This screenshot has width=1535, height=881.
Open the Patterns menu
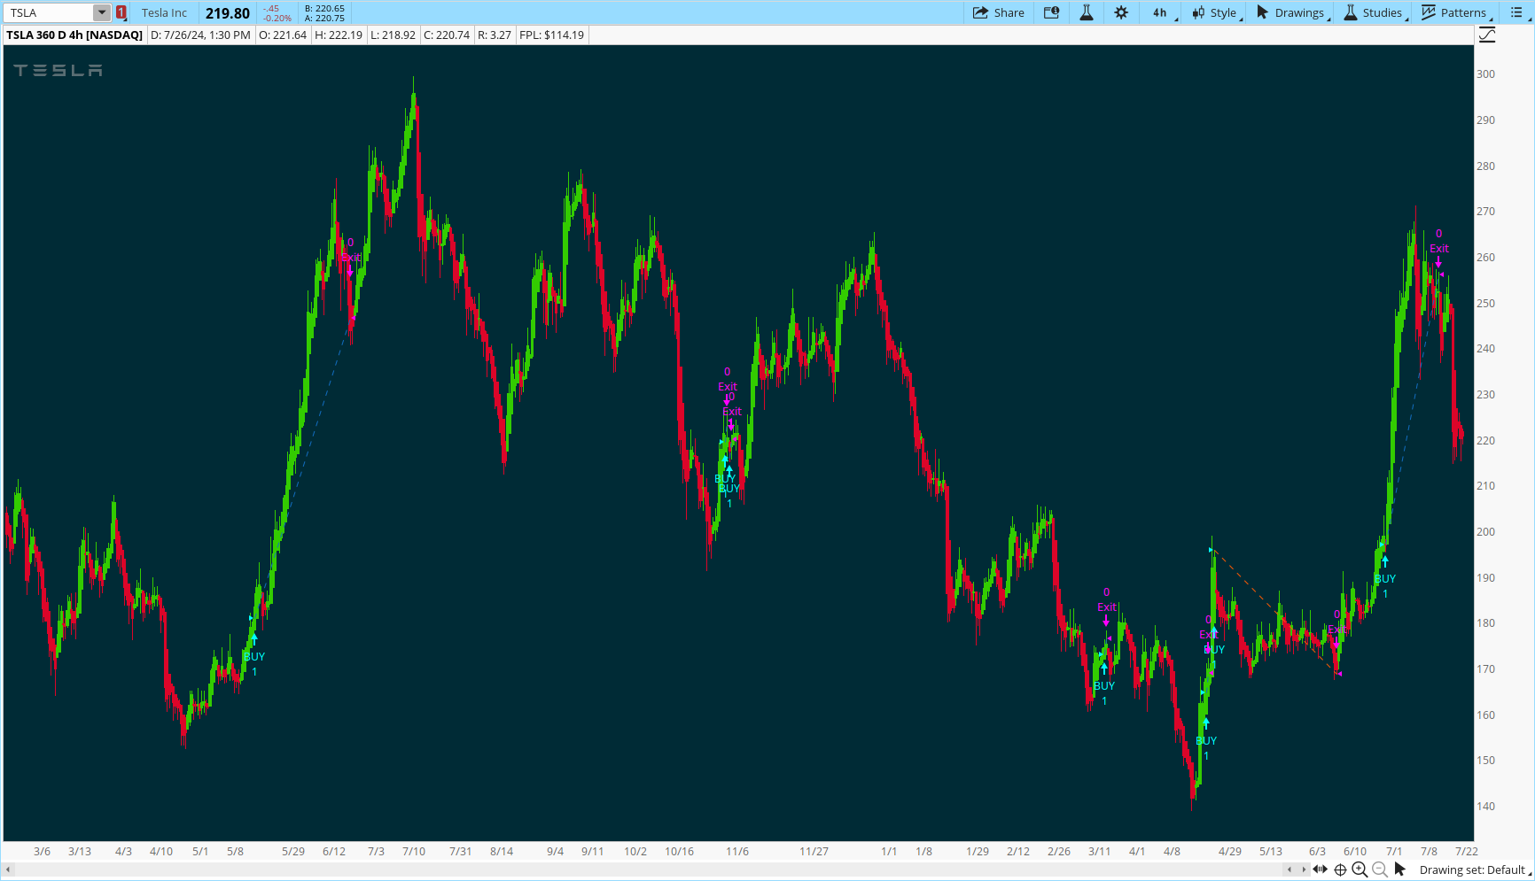(x=1455, y=12)
